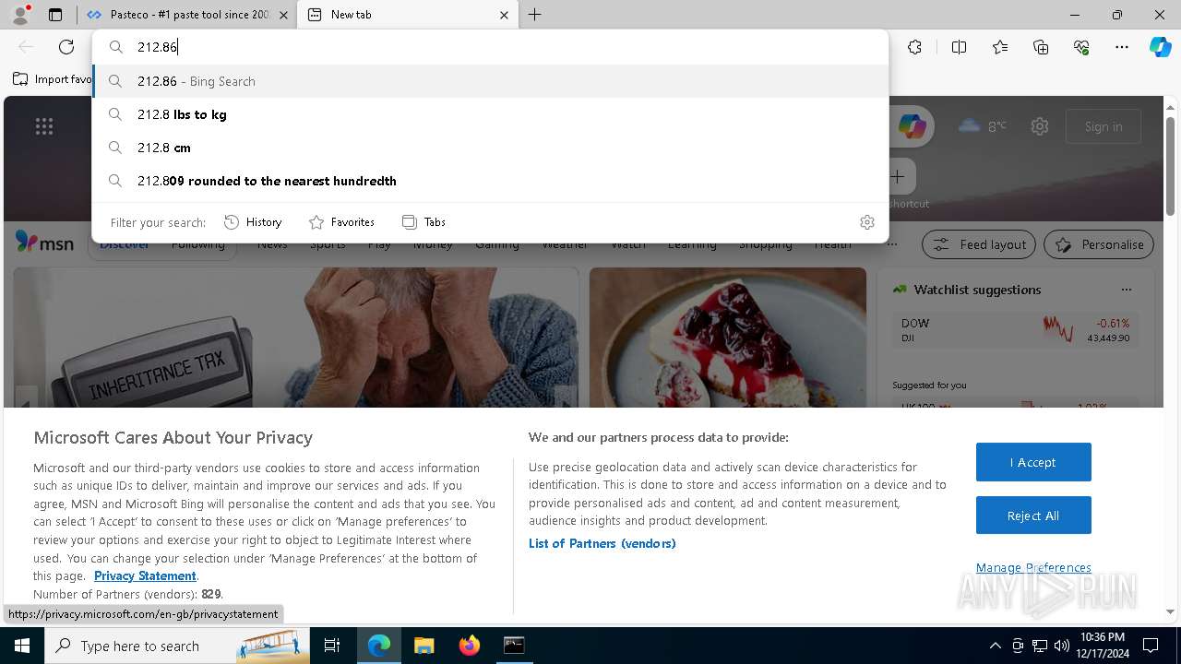Open the cheesecake article image
Viewport: 1181px width, 664px height.
click(728, 338)
